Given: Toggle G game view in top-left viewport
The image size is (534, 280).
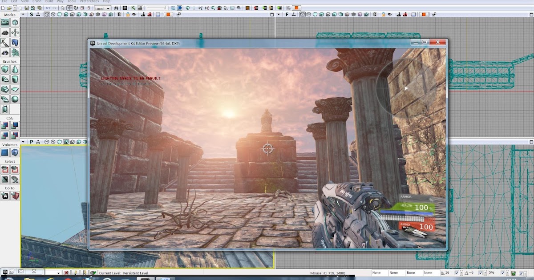Looking at the screenshot, I should point(119,14).
